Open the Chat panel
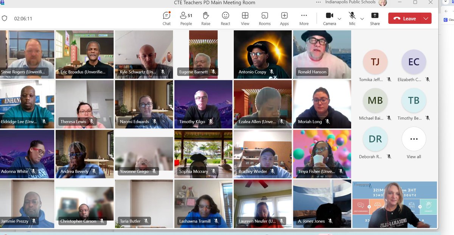Screen dimensions: 454x235 [x=166, y=18]
